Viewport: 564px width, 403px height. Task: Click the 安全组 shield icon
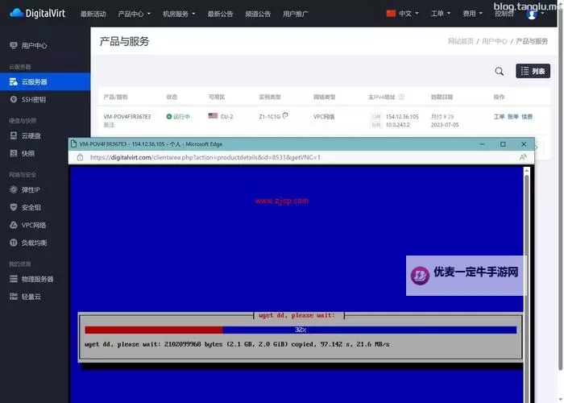(x=14, y=207)
